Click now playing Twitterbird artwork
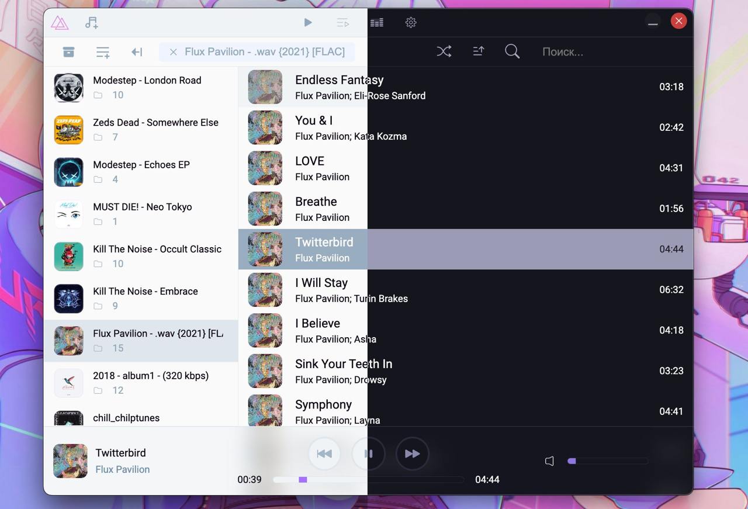The width and height of the screenshot is (748, 509). (x=70, y=461)
